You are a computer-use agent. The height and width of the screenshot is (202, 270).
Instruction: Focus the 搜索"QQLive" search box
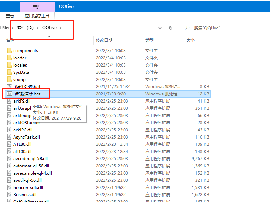[225, 28]
